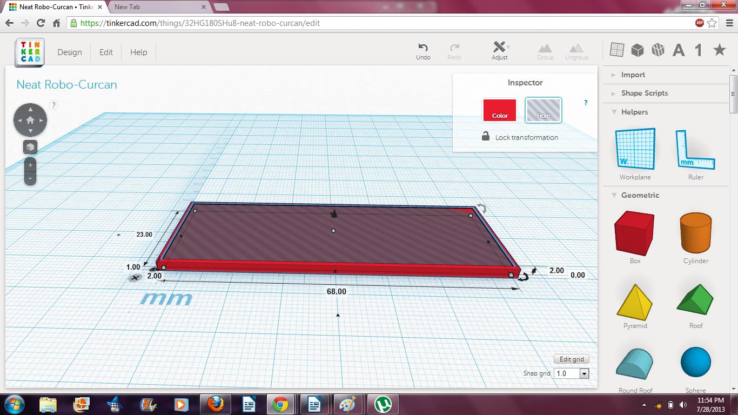Click the 68.00 length dimension
The width and height of the screenshot is (738, 415).
click(336, 292)
